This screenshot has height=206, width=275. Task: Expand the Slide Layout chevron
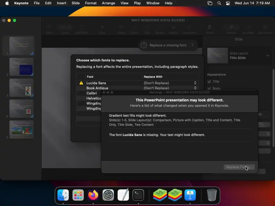click(x=267, y=56)
